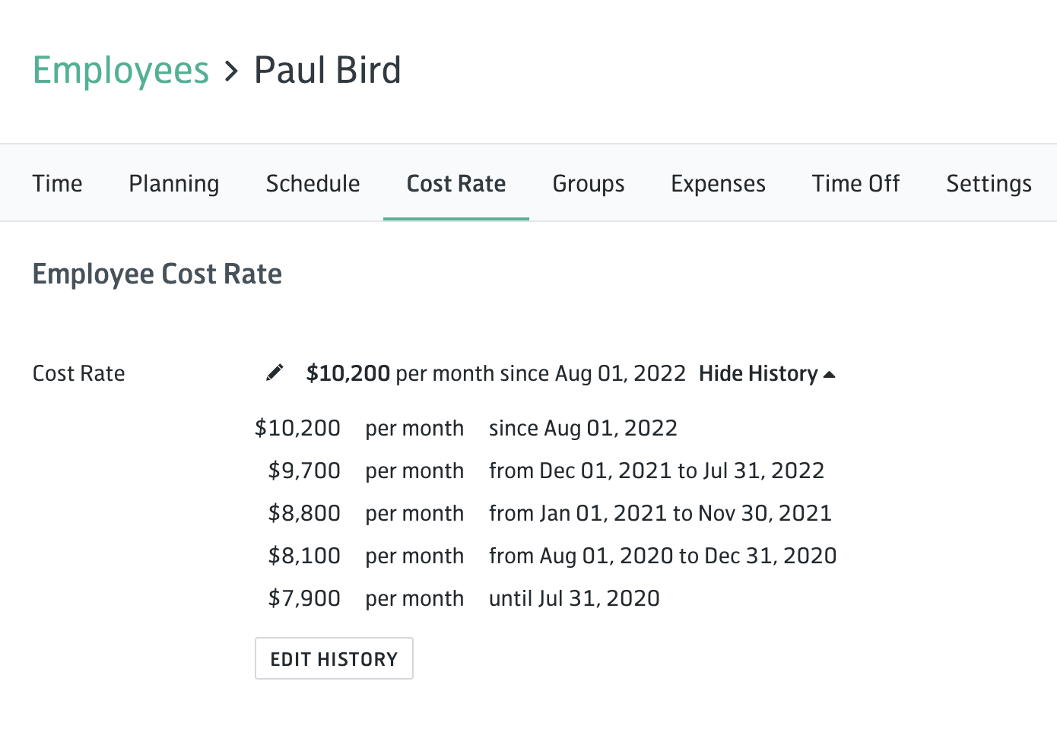Select the $8,800 per month history entry
The width and height of the screenshot is (1057, 748).
pyautogui.click(x=545, y=513)
